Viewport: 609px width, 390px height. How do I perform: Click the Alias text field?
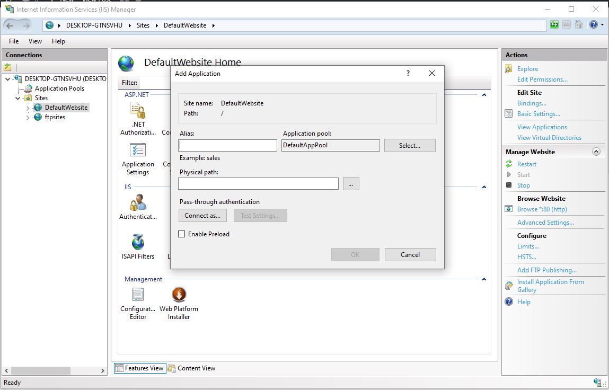pyautogui.click(x=228, y=146)
